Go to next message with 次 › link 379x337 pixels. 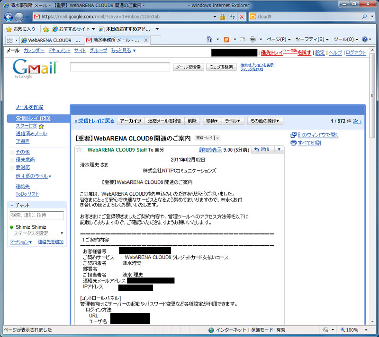click(x=357, y=121)
